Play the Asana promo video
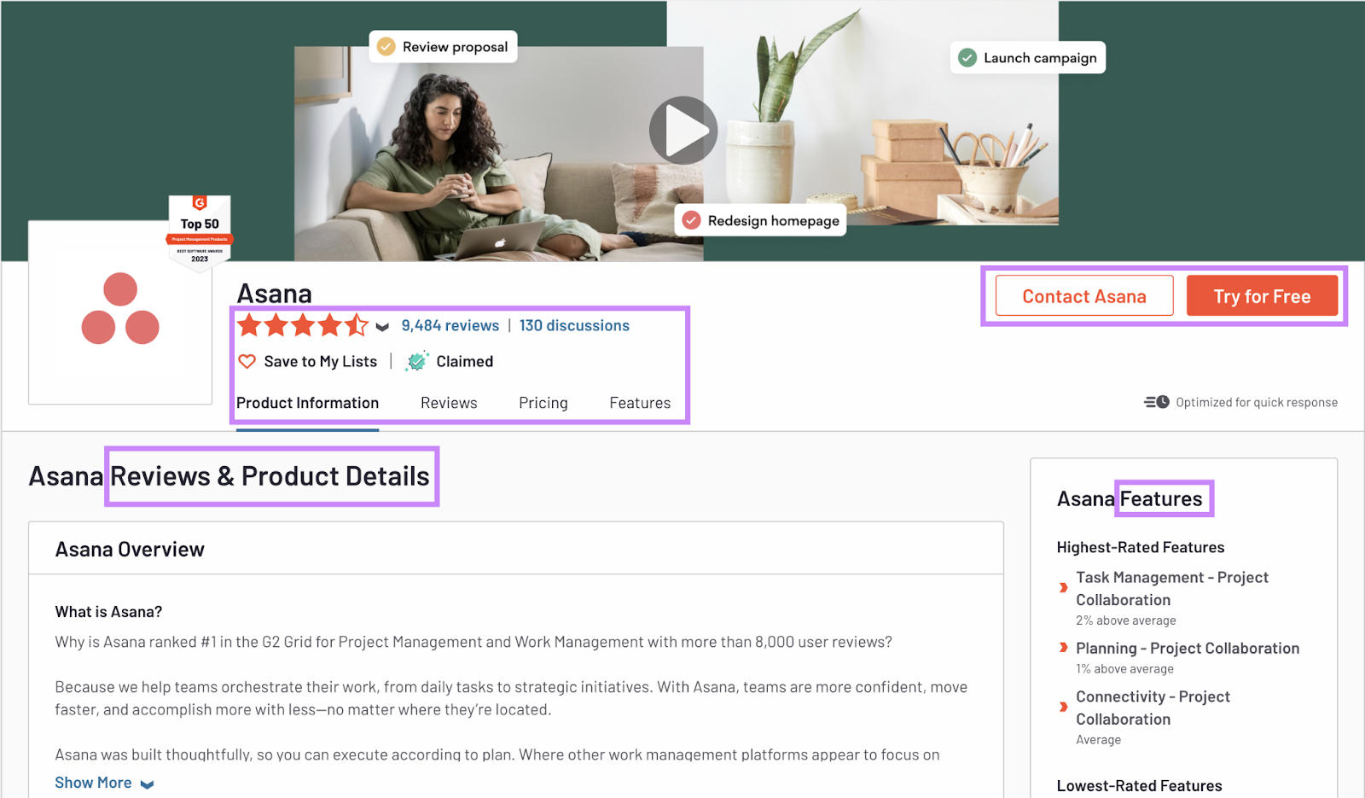Screen dimensions: 1365x798 tap(683, 131)
